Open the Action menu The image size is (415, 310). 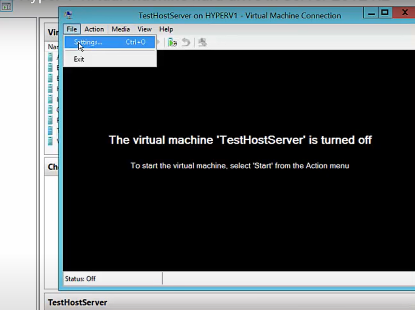tap(94, 29)
